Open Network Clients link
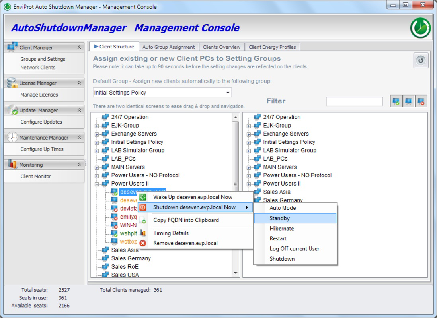437x318 pixels. pyautogui.click(x=38, y=68)
